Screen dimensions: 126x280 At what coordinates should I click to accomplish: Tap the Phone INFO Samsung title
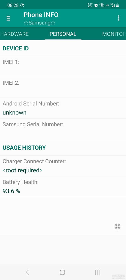point(41,18)
